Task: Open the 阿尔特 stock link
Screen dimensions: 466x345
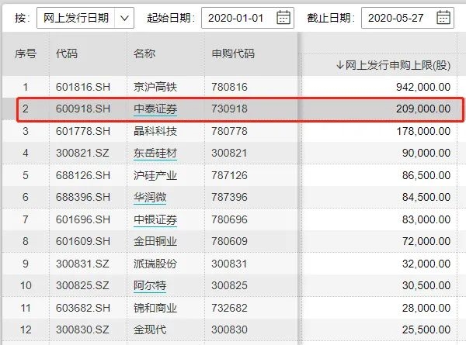Action: [150, 285]
